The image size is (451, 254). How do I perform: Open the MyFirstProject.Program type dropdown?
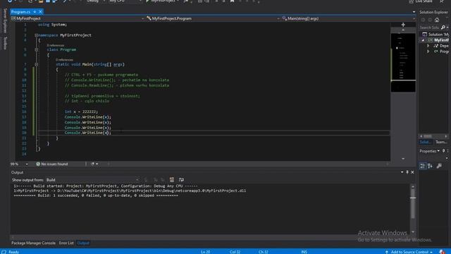(213, 18)
